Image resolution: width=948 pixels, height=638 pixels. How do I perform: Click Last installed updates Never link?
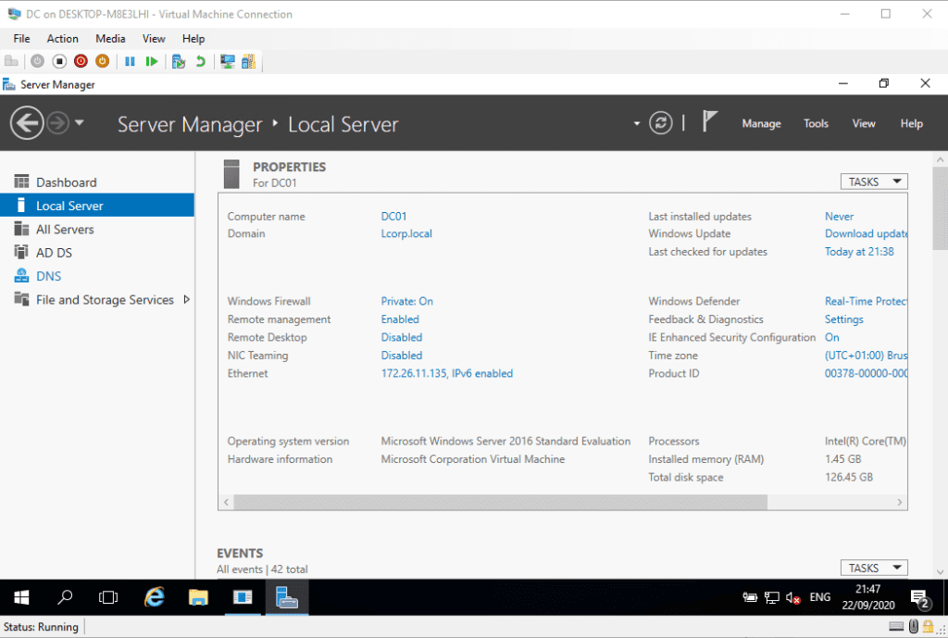tap(839, 217)
